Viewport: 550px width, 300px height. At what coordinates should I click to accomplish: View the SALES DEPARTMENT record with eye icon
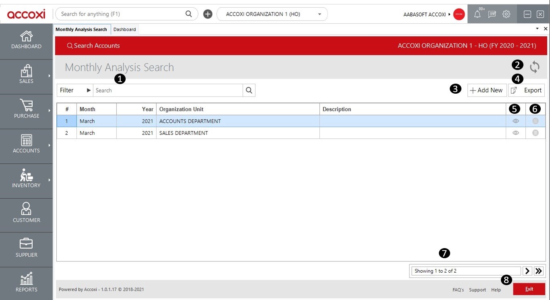point(515,133)
